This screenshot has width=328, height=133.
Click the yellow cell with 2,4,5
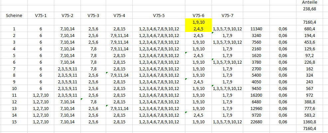[x=199, y=29]
